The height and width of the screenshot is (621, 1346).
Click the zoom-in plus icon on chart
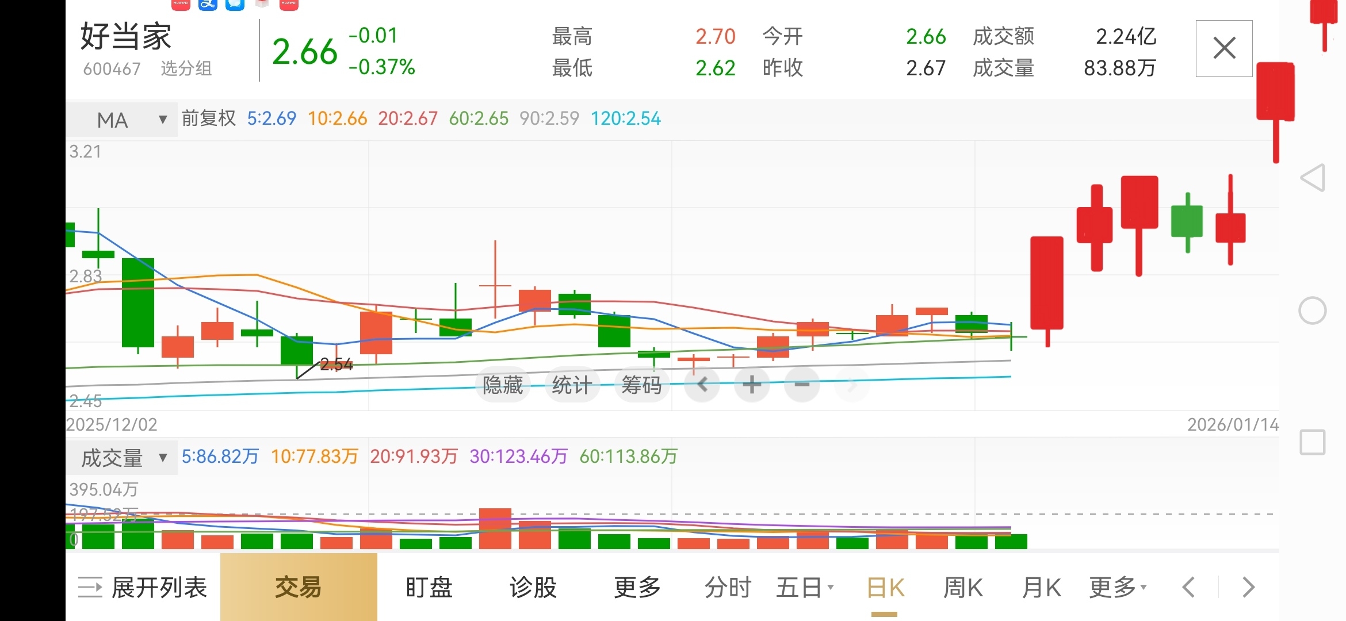[752, 384]
